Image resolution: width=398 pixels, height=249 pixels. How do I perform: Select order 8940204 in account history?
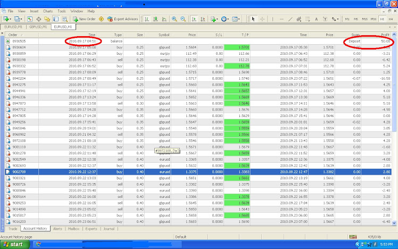pos(198,78)
